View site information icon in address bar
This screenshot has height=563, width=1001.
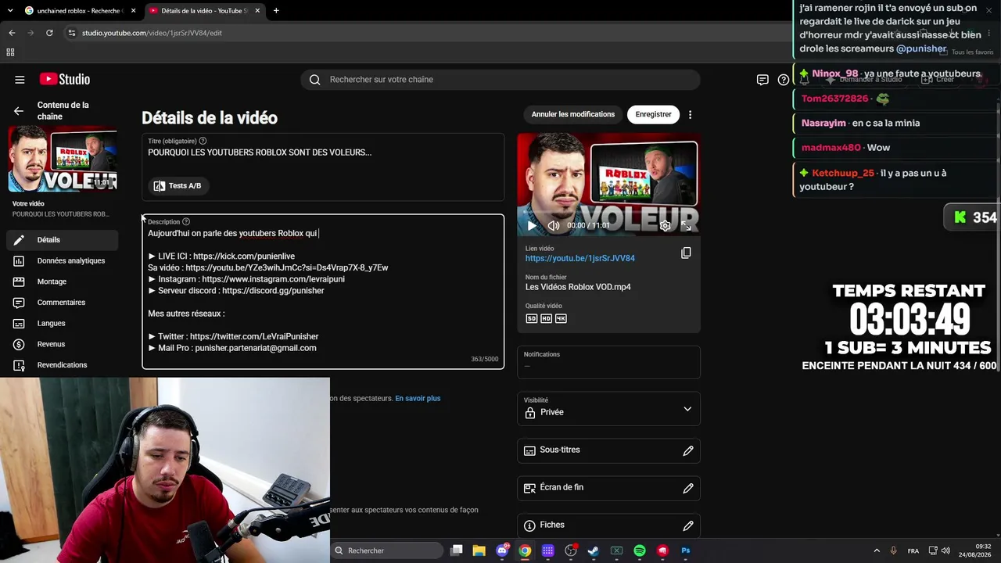tap(71, 33)
